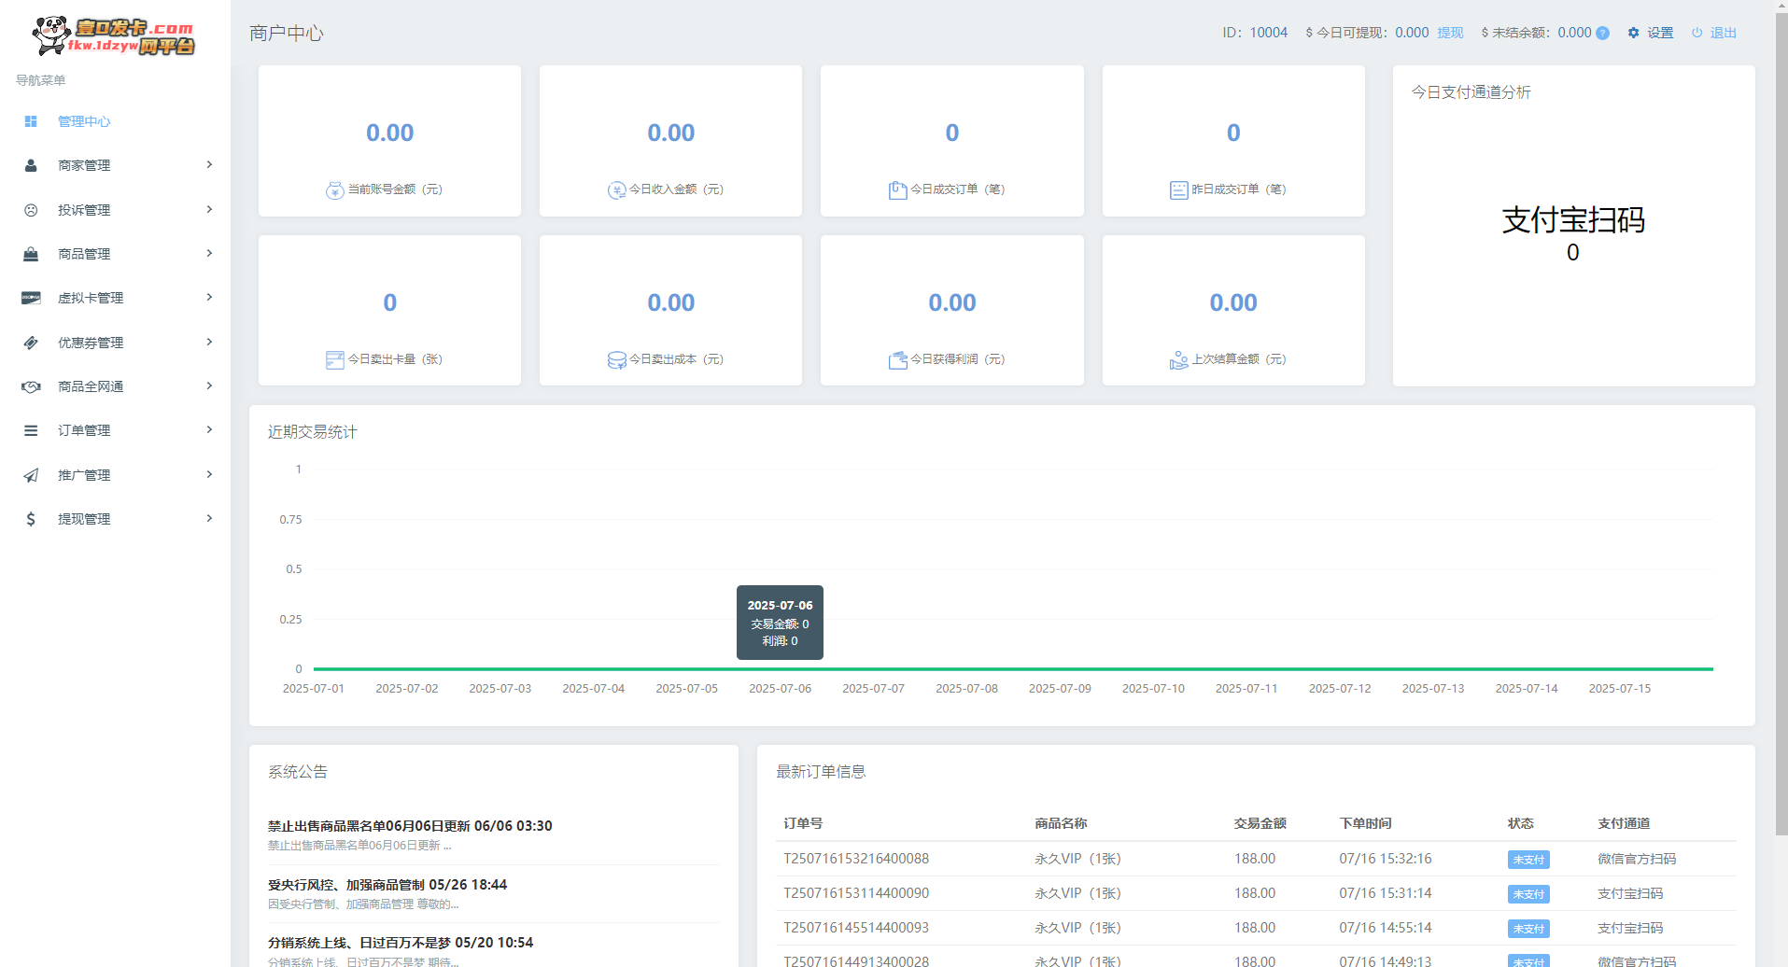
Task: Click the panda site logo
Action: (x=113, y=35)
